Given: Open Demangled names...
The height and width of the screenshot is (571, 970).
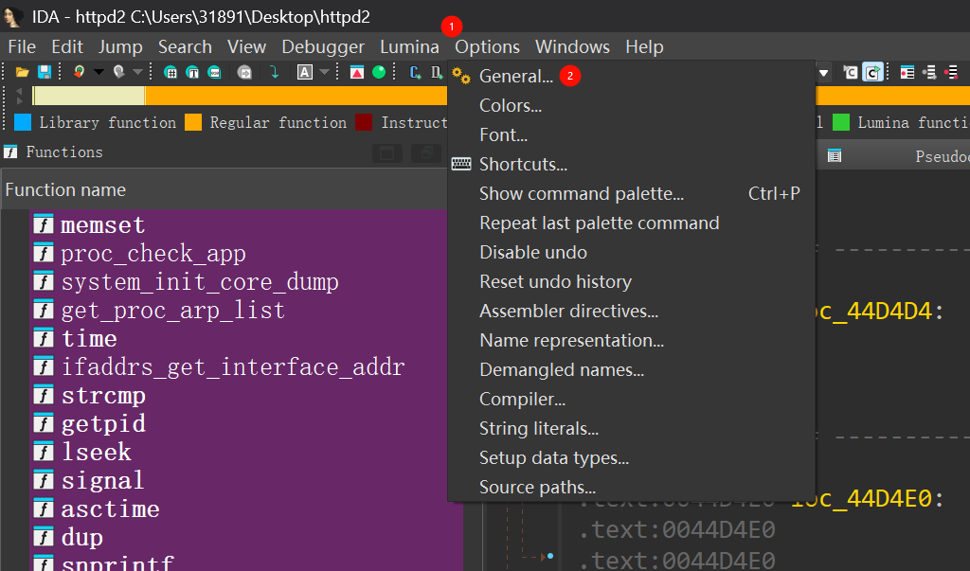Looking at the screenshot, I should point(632,370).
